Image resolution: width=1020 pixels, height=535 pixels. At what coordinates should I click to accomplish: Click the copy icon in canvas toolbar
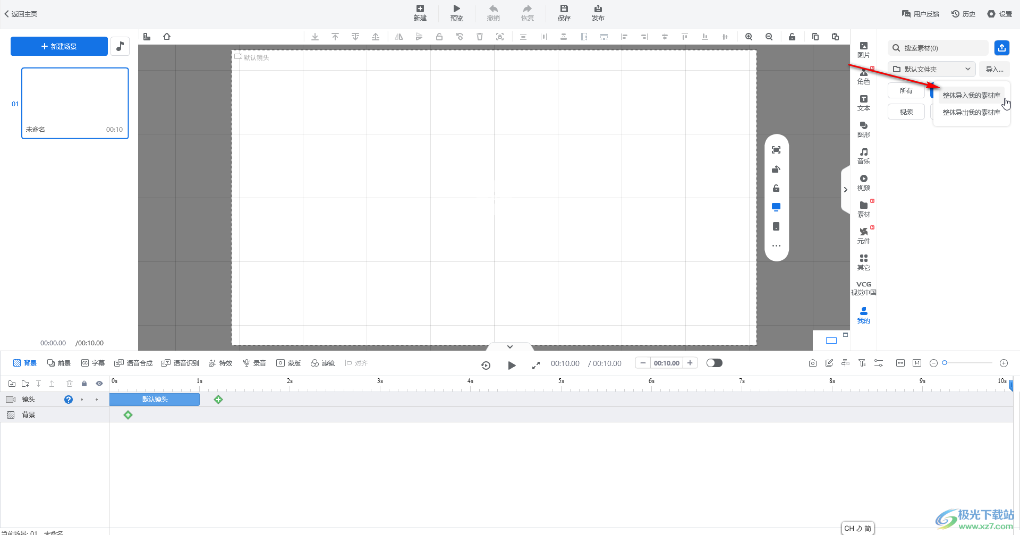815,37
